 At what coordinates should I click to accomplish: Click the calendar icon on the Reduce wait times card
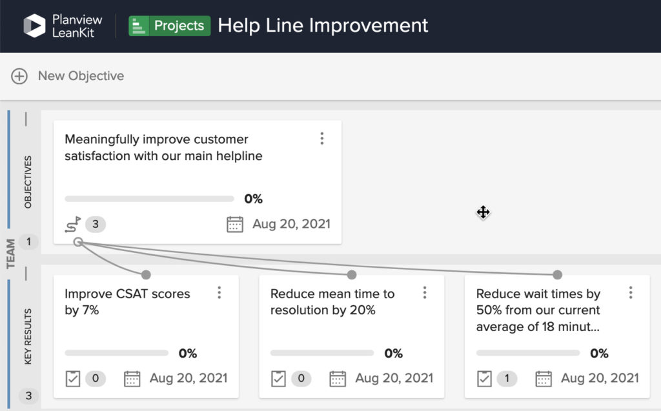coord(544,379)
